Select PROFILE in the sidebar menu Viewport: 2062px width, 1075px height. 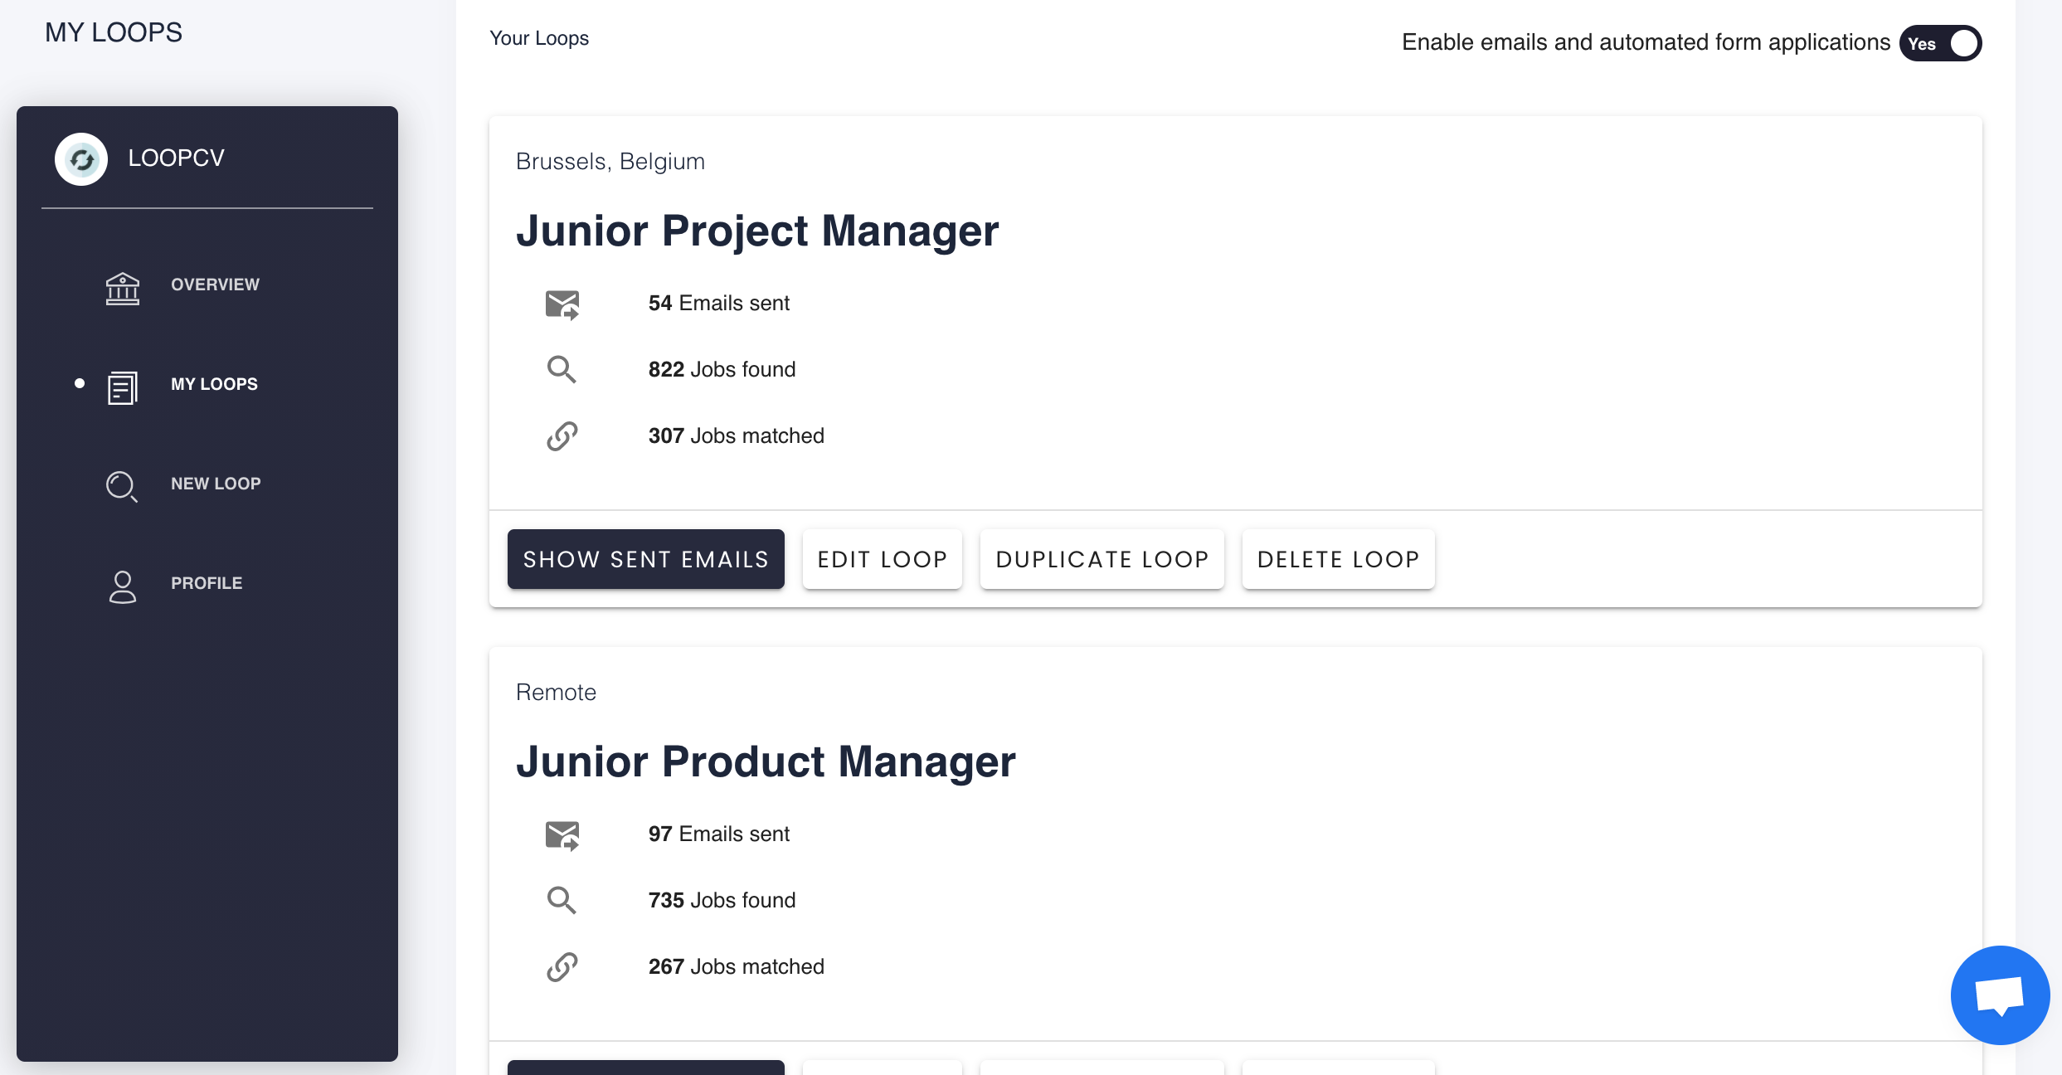[205, 583]
